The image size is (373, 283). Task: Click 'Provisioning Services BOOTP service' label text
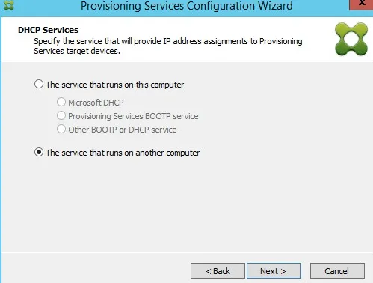point(133,116)
